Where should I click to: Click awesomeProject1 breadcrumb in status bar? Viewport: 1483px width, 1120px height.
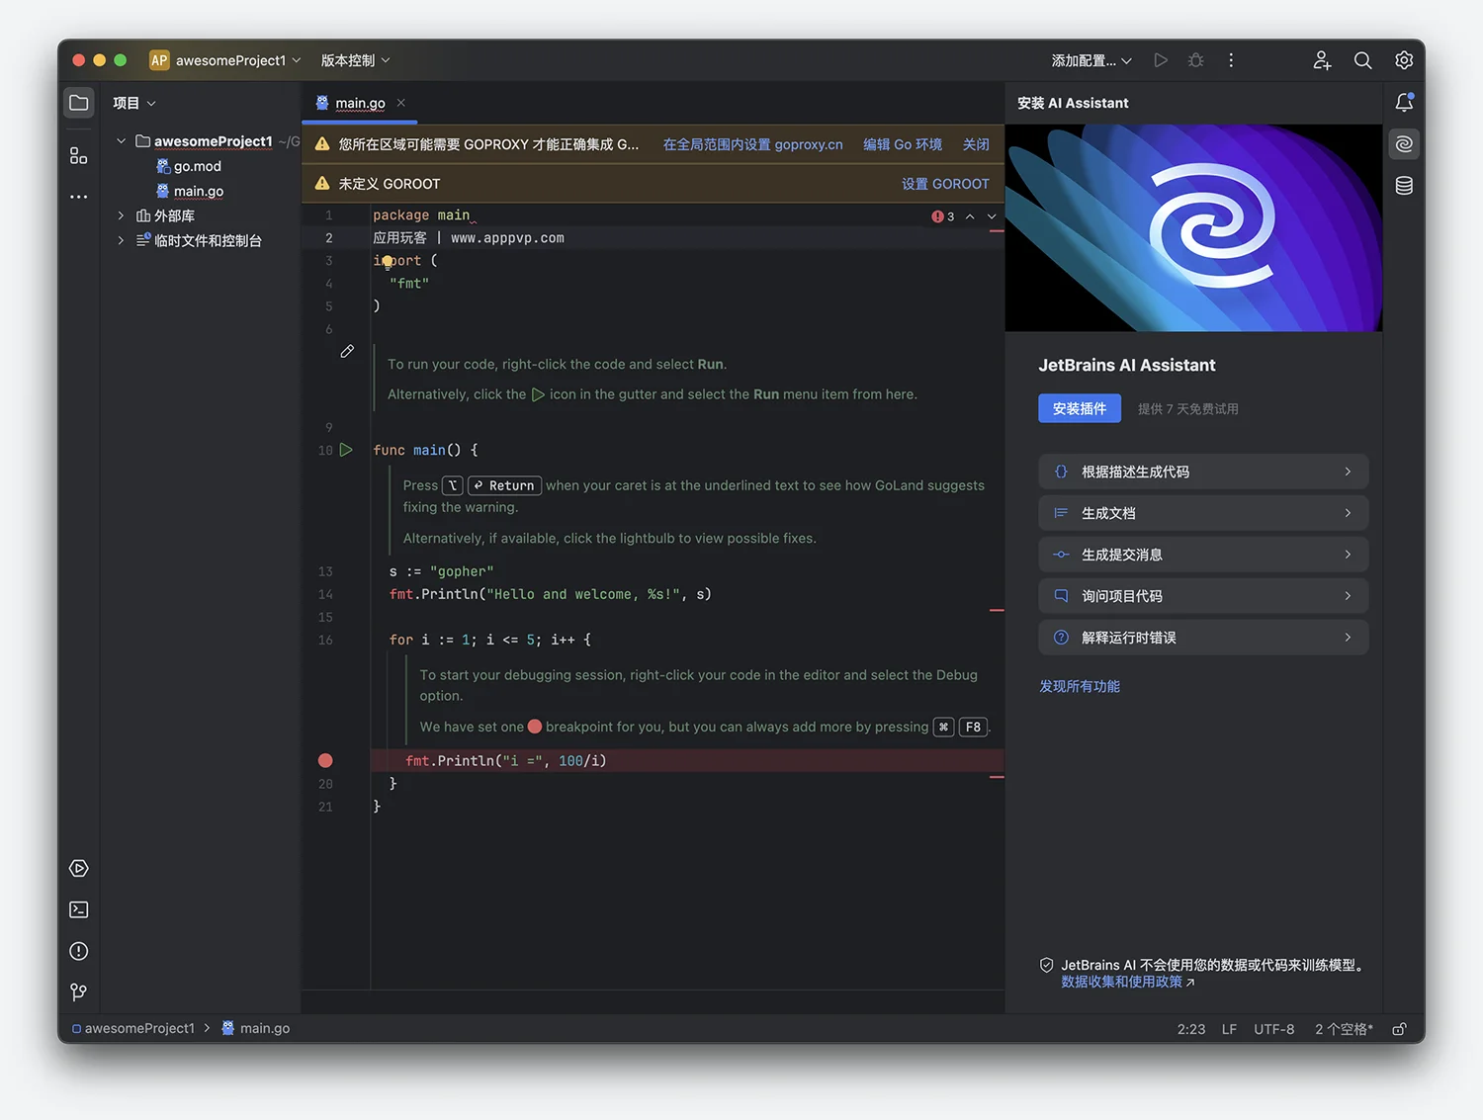pos(133,1028)
